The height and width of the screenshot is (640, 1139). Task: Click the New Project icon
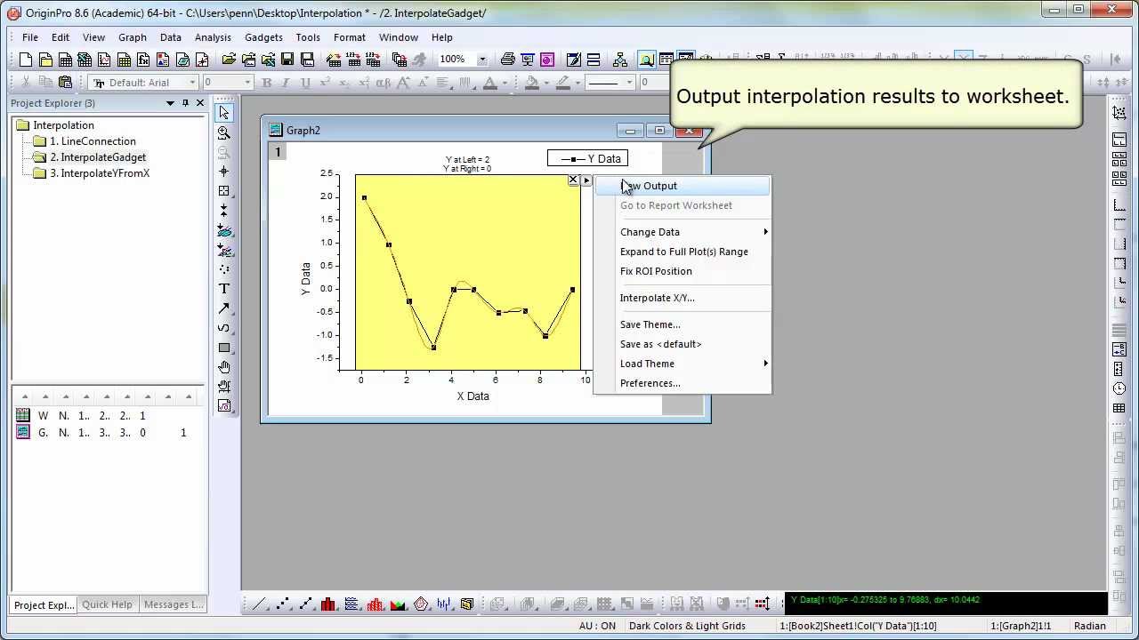click(25, 60)
